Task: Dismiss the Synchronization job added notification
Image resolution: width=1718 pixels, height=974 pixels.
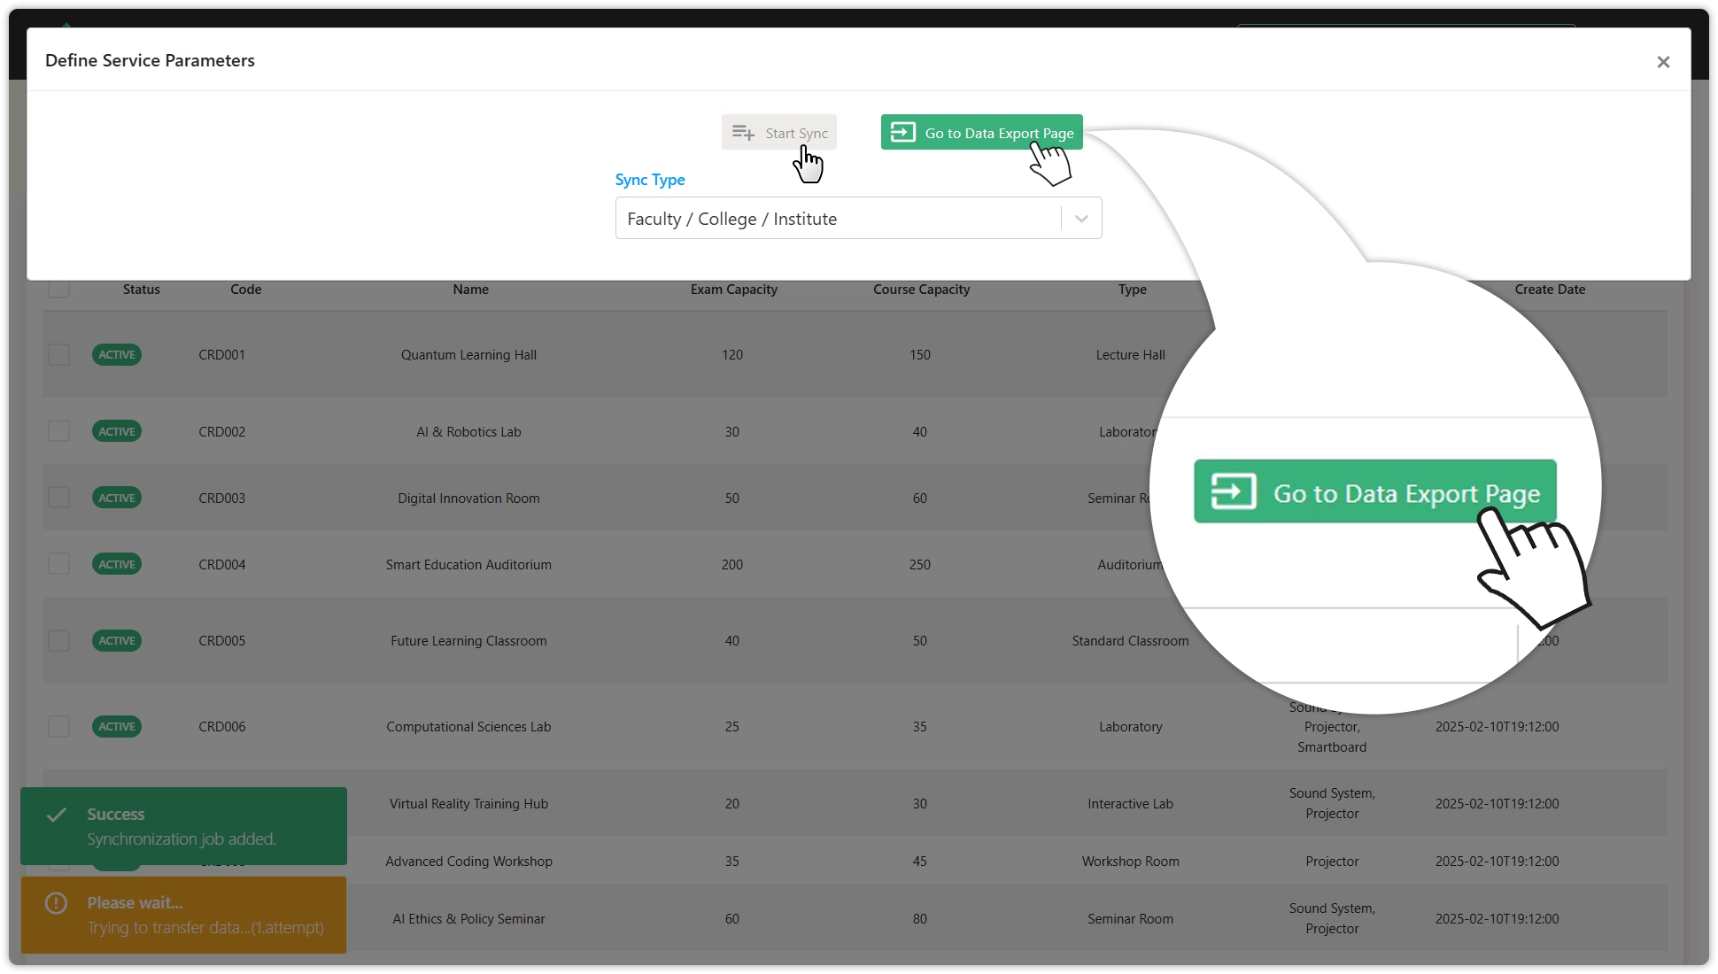Action: pyautogui.click(x=183, y=826)
